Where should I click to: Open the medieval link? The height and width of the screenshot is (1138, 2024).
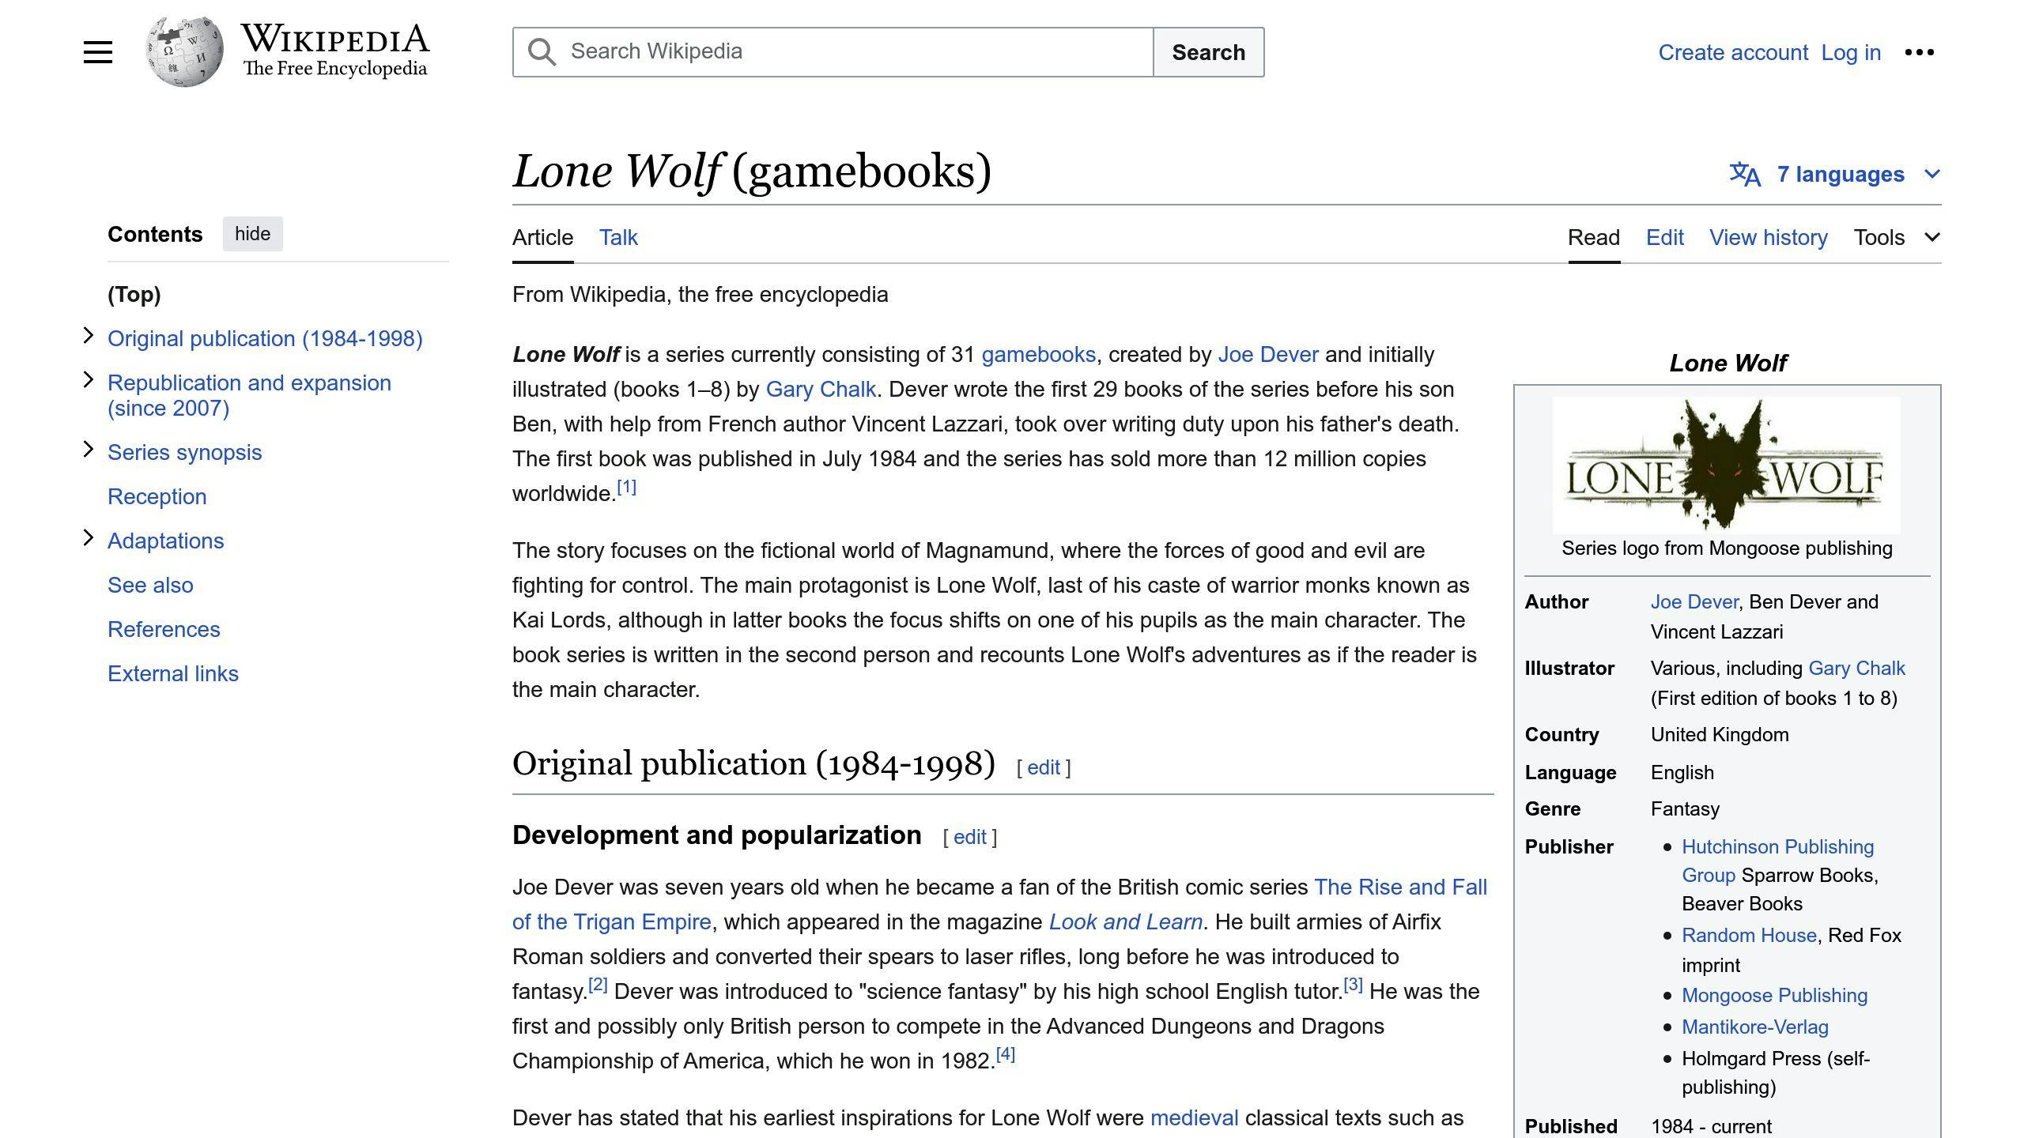pos(1194,1117)
